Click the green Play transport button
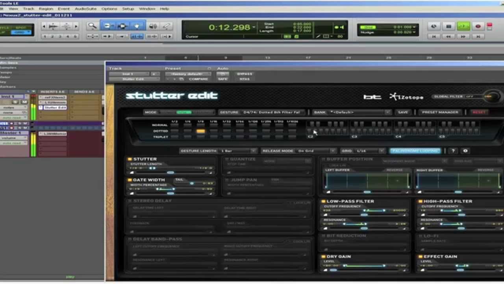Viewport: 504px width, 284px height. pyautogui.click(x=463, y=26)
